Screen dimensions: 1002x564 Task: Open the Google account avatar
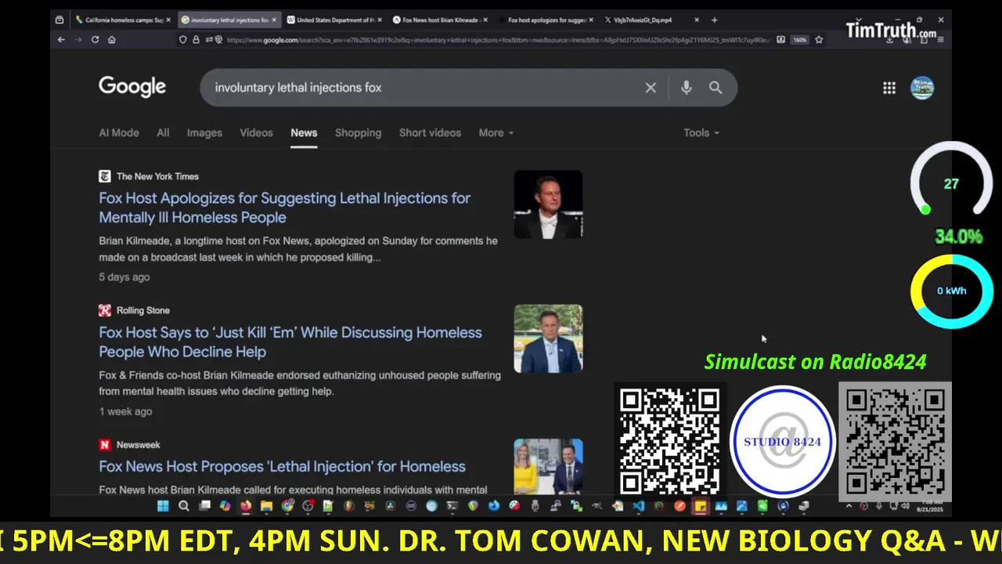pos(922,88)
